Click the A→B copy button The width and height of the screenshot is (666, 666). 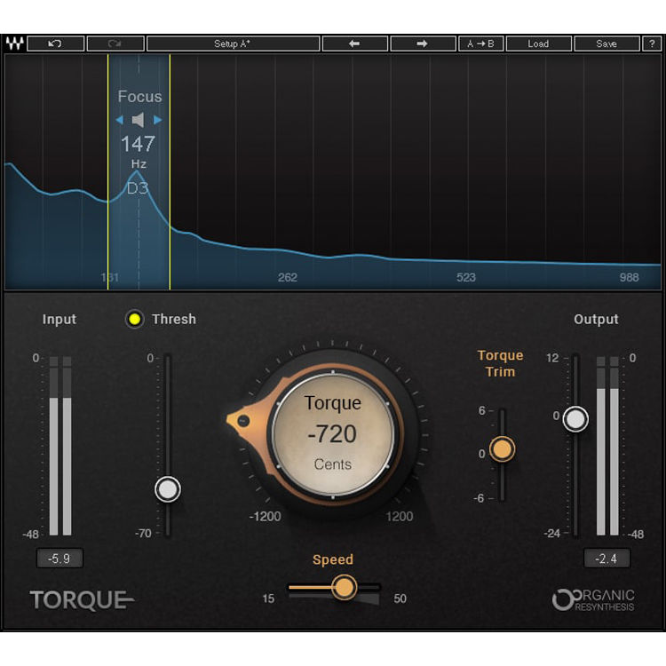coord(480,44)
